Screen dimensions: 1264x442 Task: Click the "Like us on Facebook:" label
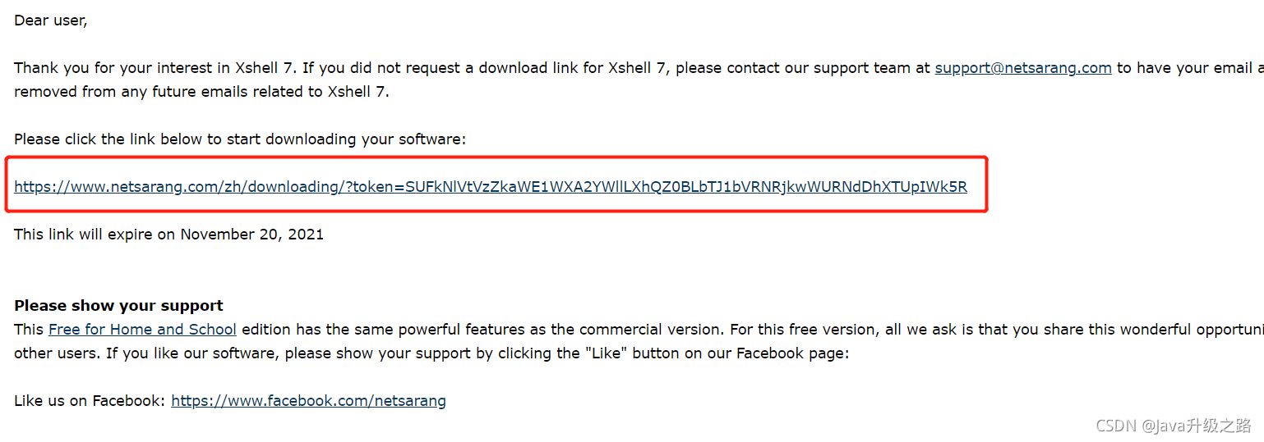pos(90,401)
